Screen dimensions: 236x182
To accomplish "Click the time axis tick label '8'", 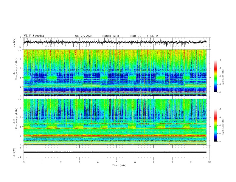I will (x=172, y=162).
